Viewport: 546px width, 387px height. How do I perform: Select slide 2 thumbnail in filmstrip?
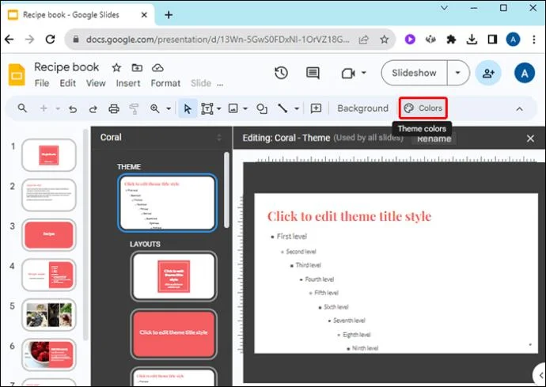49,195
